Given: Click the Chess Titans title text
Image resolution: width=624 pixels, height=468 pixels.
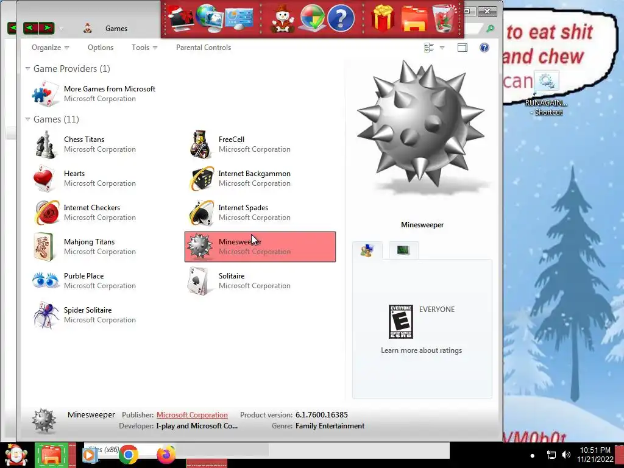Looking at the screenshot, I should tap(84, 140).
